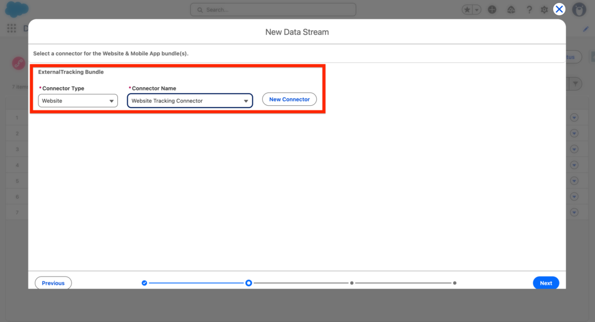Open row 1 actions dropdown arrow
The height and width of the screenshot is (322, 595).
pyautogui.click(x=575, y=118)
